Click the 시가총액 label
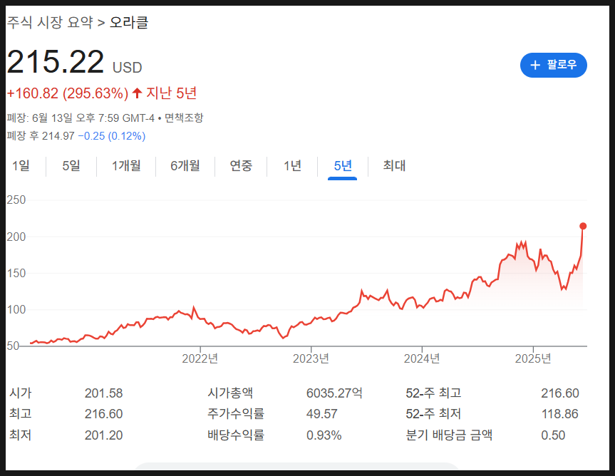The width and height of the screenshot is (615, 476). pyautogui.click(x=230, y=393)
